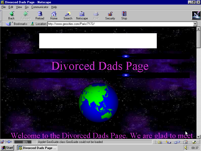This screenshot has height=151, width=201.
Task: Click the Location URL text field
Action: (120, 24)
